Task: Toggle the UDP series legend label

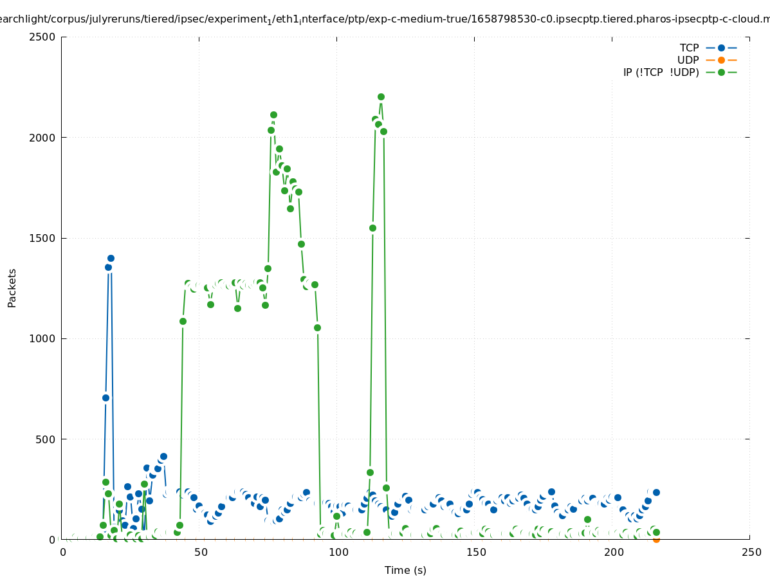Action: [688, 60]
